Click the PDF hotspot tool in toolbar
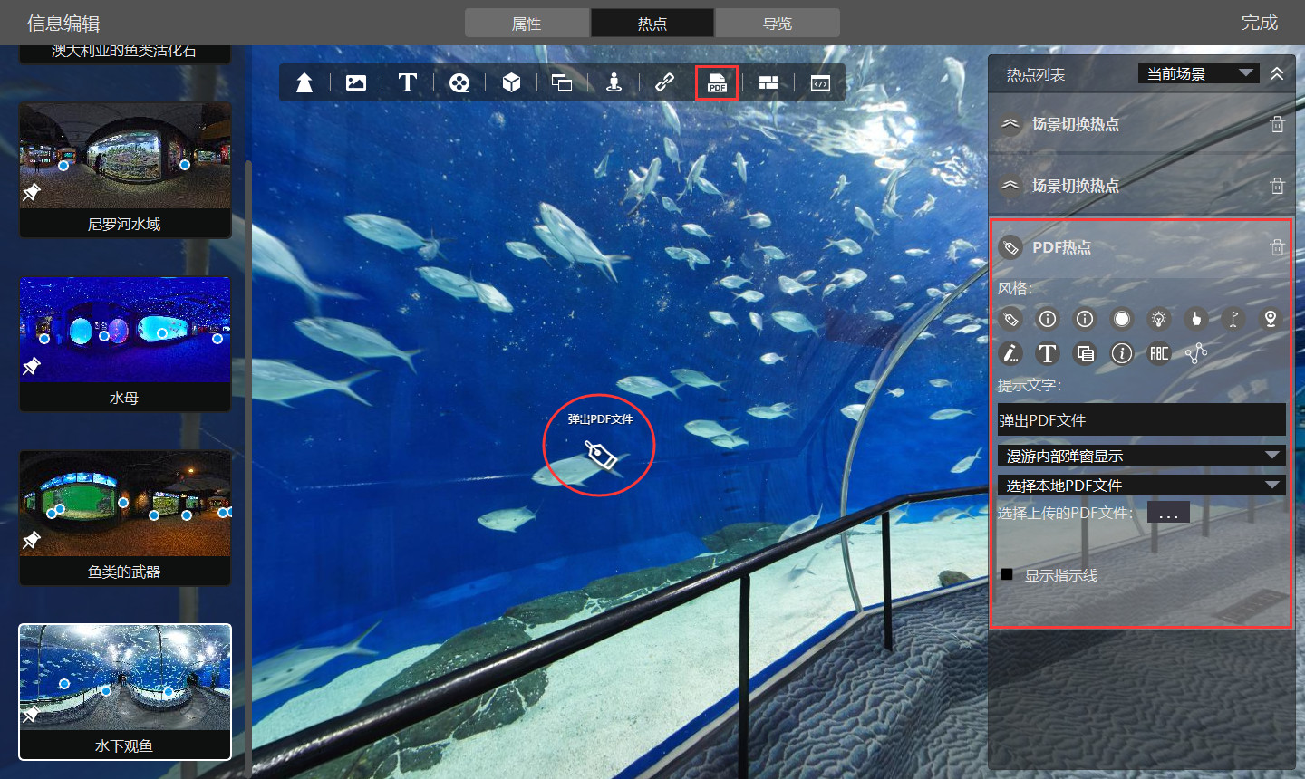Screen dimensions: 1305x779 coord(717,82)
